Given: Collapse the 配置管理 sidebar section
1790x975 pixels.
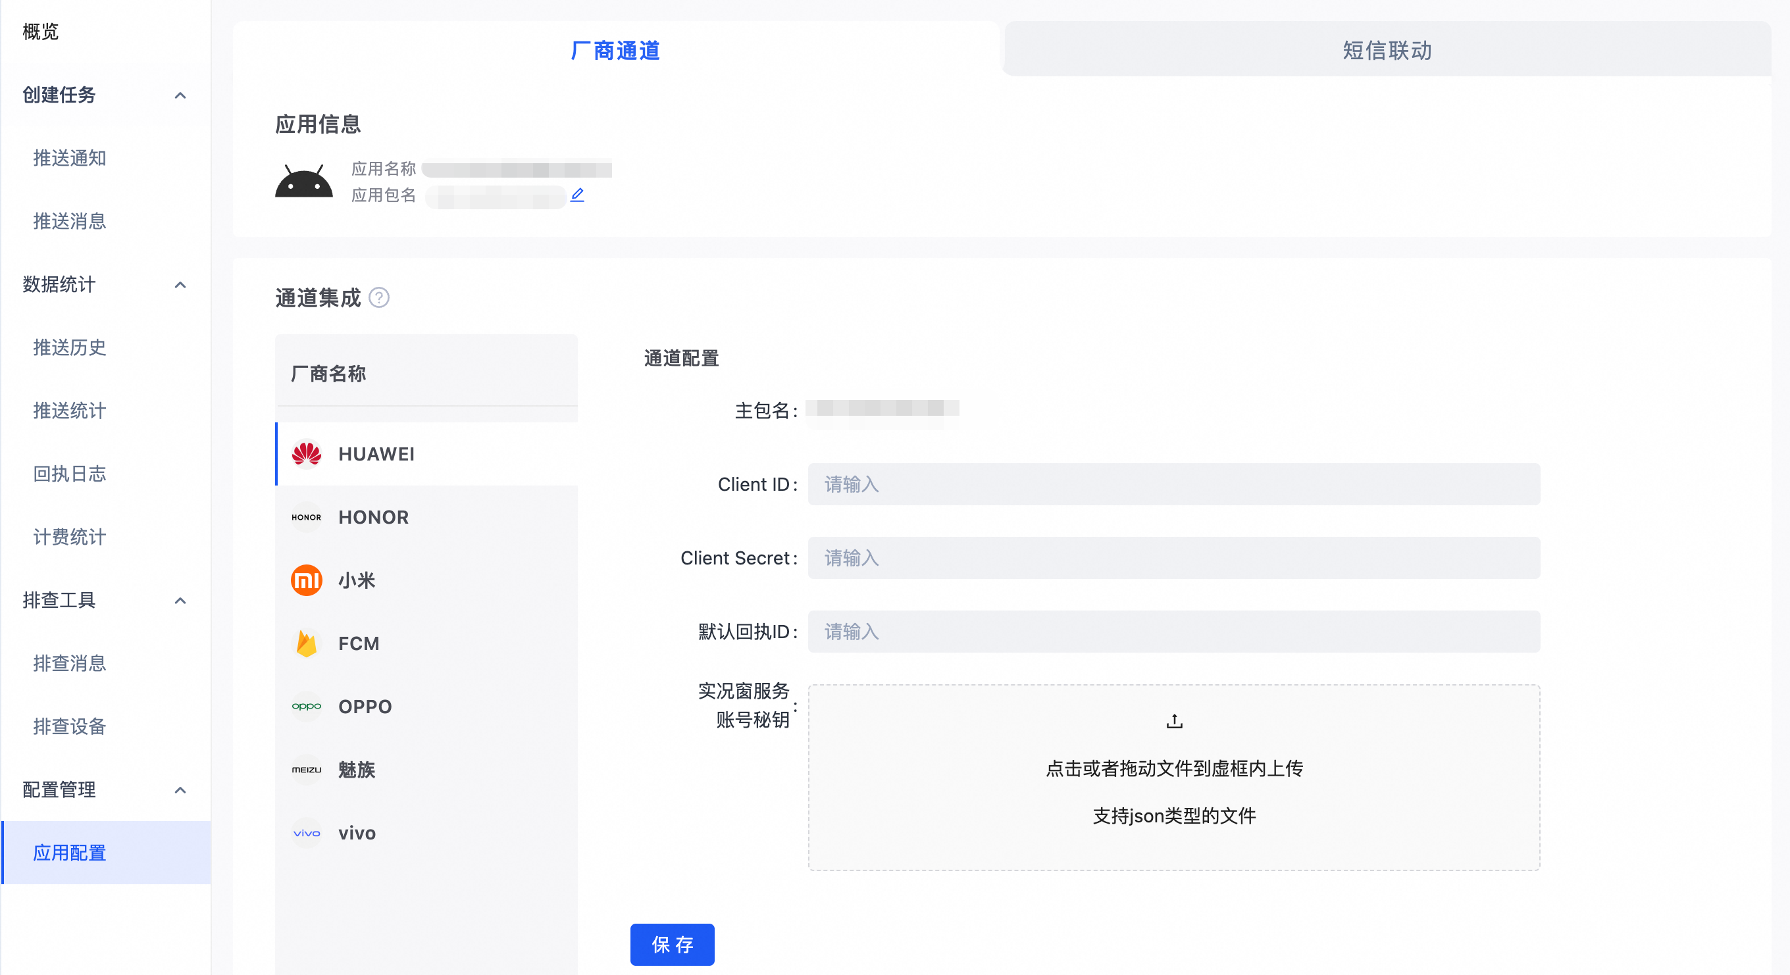Looking at the screenshot, I should point(180,789).
